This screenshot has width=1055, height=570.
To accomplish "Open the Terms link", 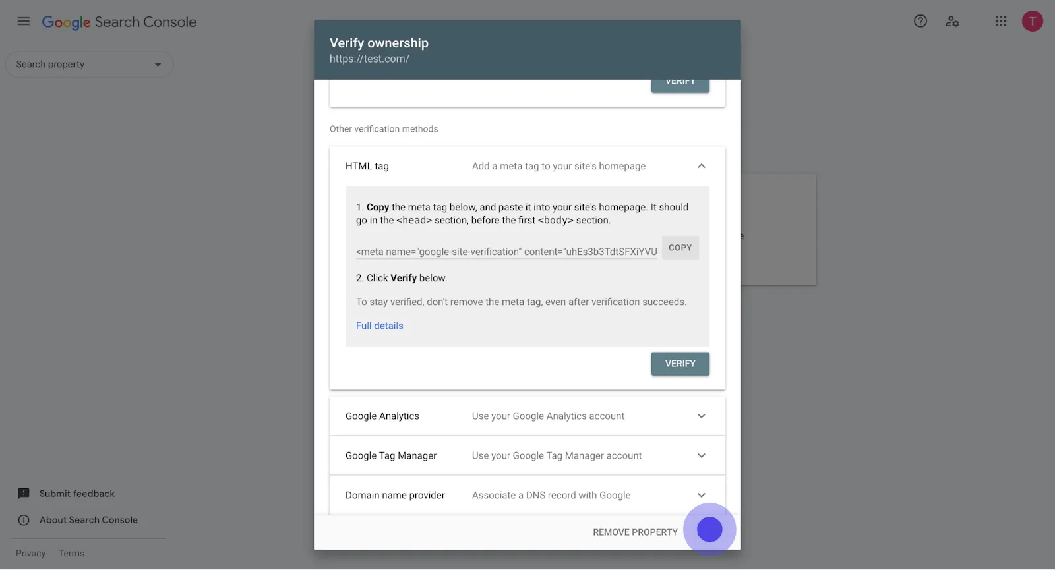I will pos(71,554).
